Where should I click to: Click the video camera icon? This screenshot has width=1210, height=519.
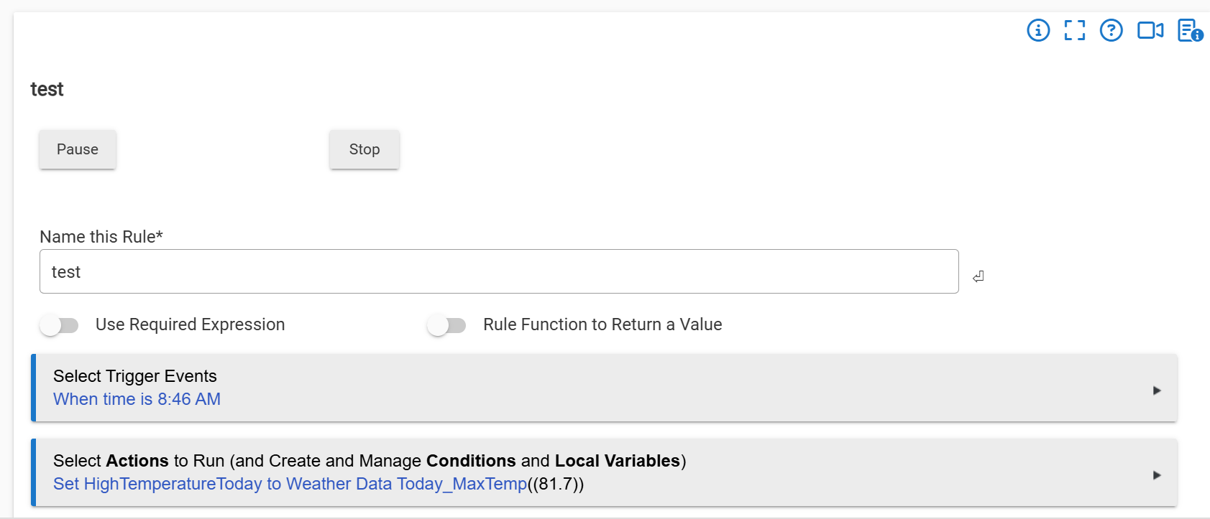(x=1150, y=30)
